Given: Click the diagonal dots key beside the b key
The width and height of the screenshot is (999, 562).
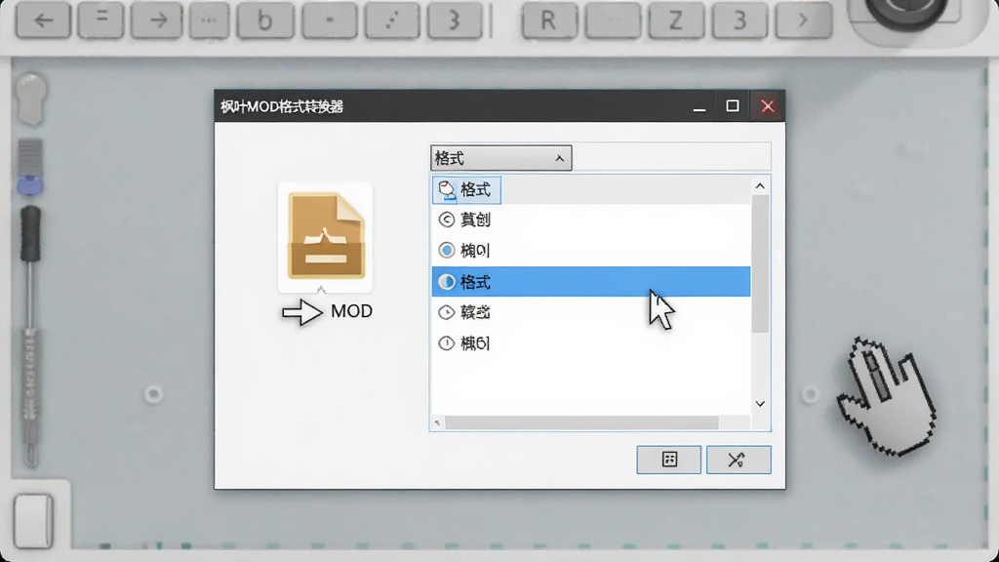Looking at the screenshot, I should [392, 20].
